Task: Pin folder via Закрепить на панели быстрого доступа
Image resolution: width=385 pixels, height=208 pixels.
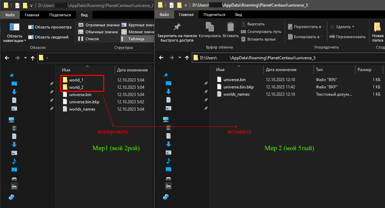Action: point(177,33)
